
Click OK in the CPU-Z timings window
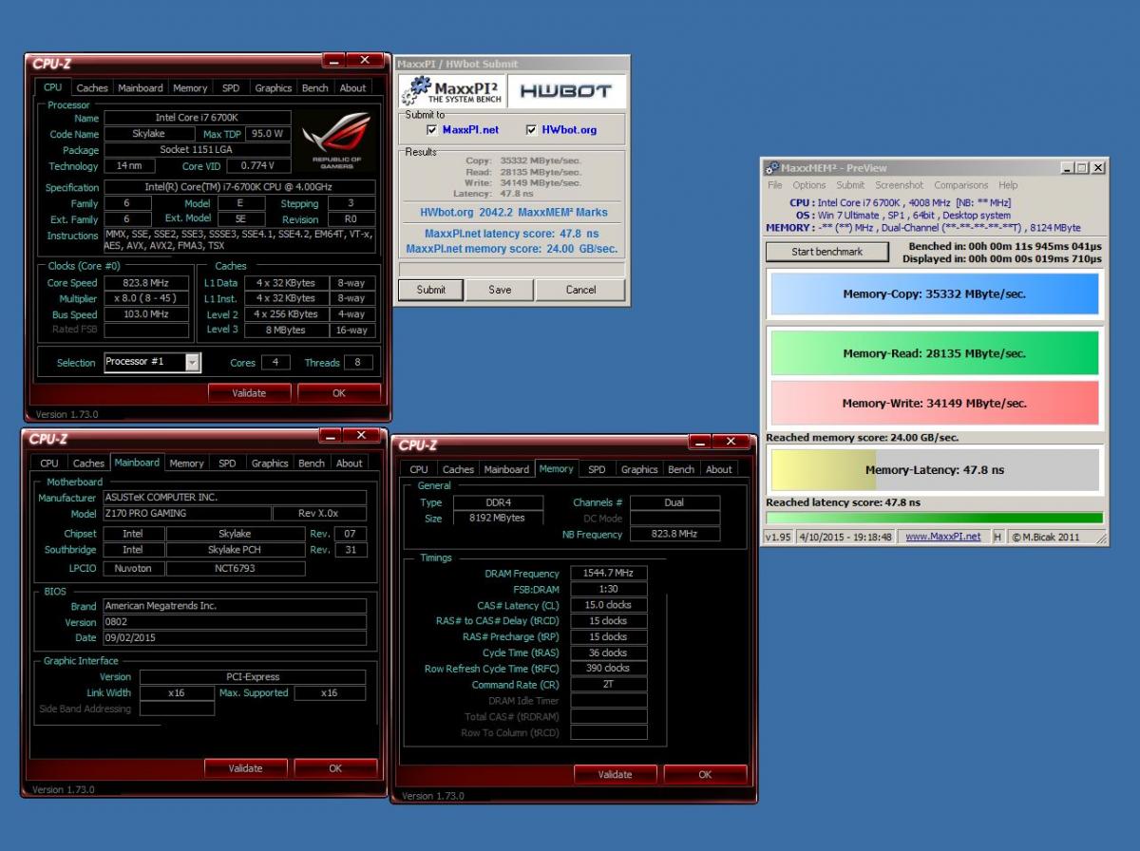click(x=705, y=774)
